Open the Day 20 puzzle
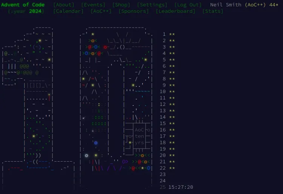 tap(167, 155)
